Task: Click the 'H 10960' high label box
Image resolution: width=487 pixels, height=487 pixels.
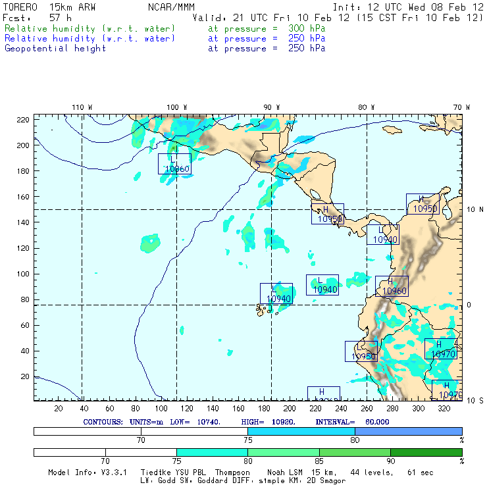Action: pyautogui.click(x=392, y=286)
